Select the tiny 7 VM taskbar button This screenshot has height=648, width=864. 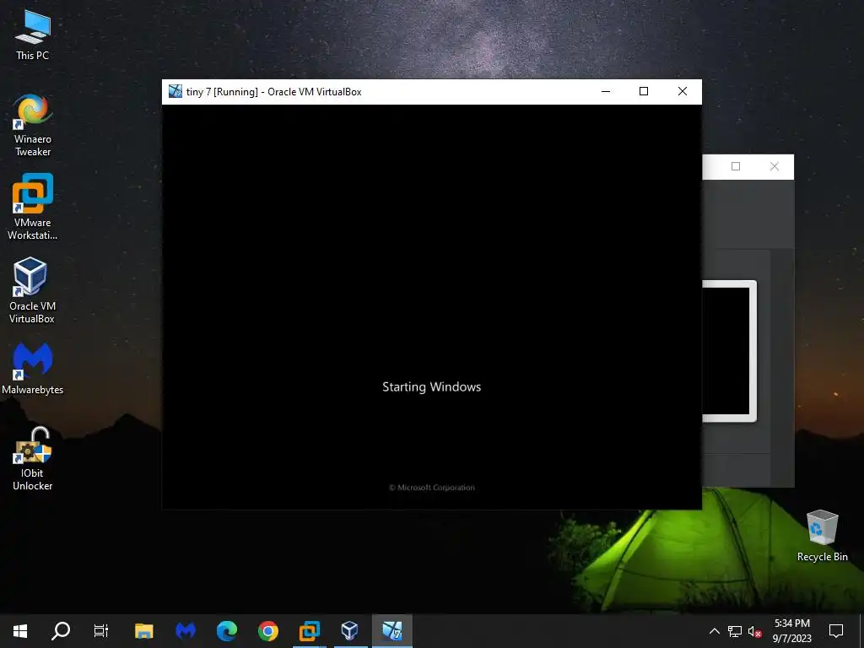coord(392,631)
